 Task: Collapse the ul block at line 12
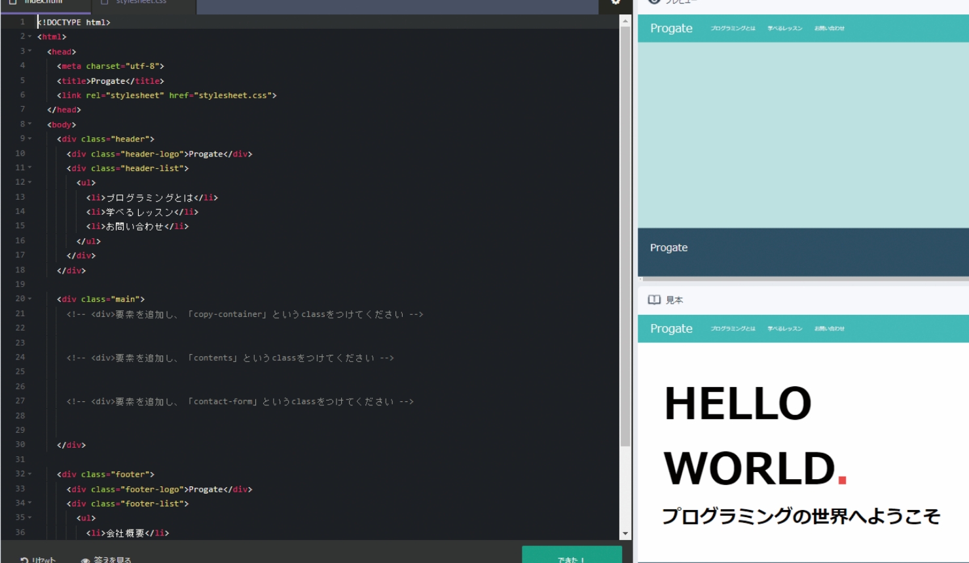29,182
